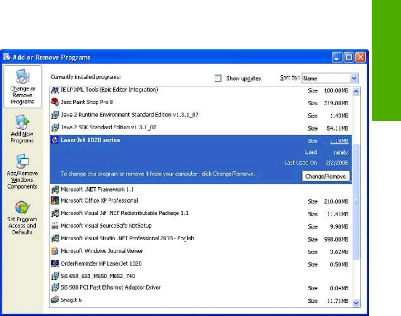The height and width of the screenshot is (316, 401).
Task: Open Change or Remove Programs icon
Action: pos(22,76)
